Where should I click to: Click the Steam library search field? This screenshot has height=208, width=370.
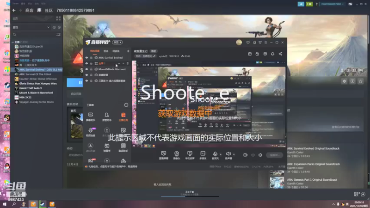pos(34,35)
